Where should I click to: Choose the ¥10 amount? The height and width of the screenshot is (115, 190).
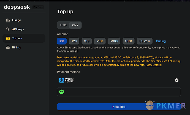[x=62, y=41]
